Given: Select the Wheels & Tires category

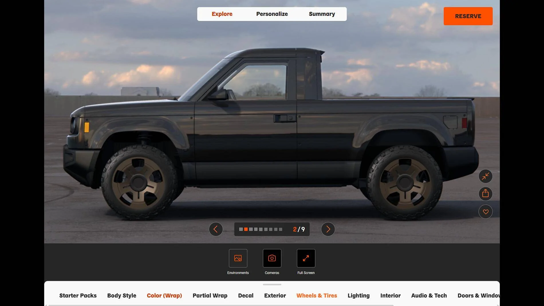Looking at the screenshot, I should (x=317, y=295).
